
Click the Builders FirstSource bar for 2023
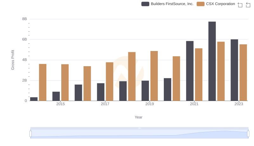click(234, 70)
